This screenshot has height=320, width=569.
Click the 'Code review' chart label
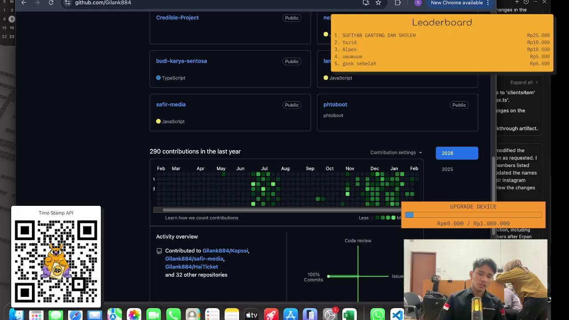click(358, 241)
